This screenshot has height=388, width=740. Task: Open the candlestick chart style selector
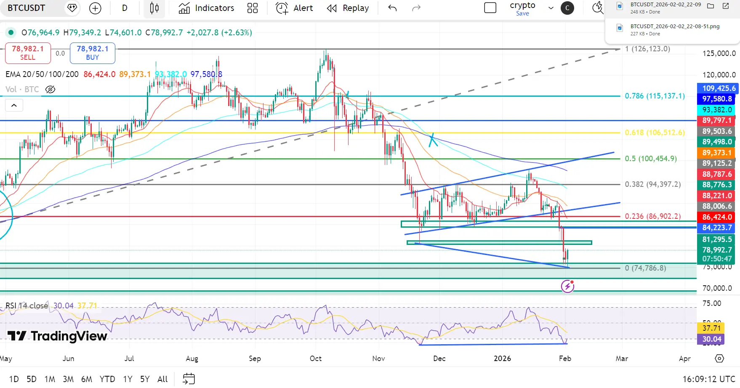pyautogui.click(x=154, y=8)
